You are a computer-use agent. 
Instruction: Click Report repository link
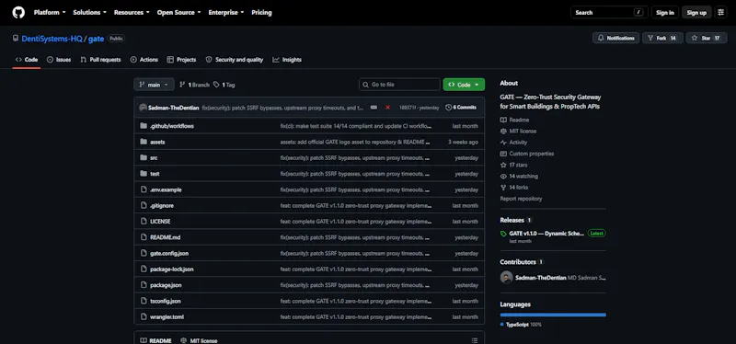coord(521,199)
